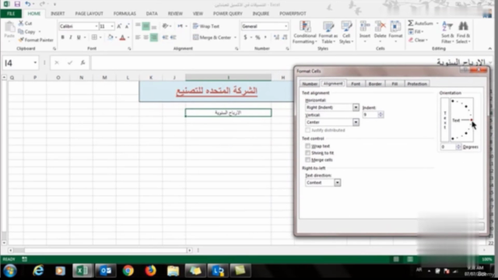Open the Merge & Center dropdown arrow
This screenshot has height=280, width=498.
click(235, 37)
